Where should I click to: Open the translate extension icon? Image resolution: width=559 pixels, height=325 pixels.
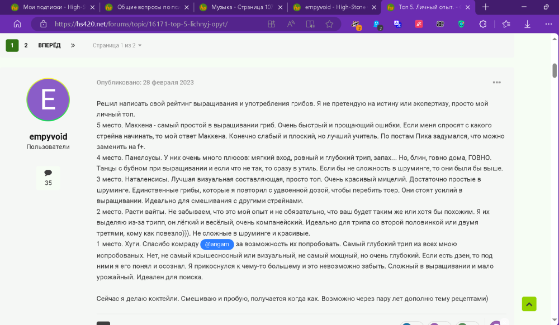(x=397, y=24)
